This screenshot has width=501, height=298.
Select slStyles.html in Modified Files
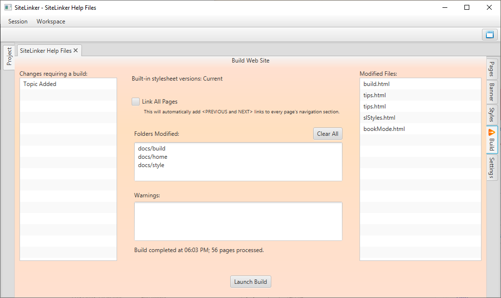(379, 118)
